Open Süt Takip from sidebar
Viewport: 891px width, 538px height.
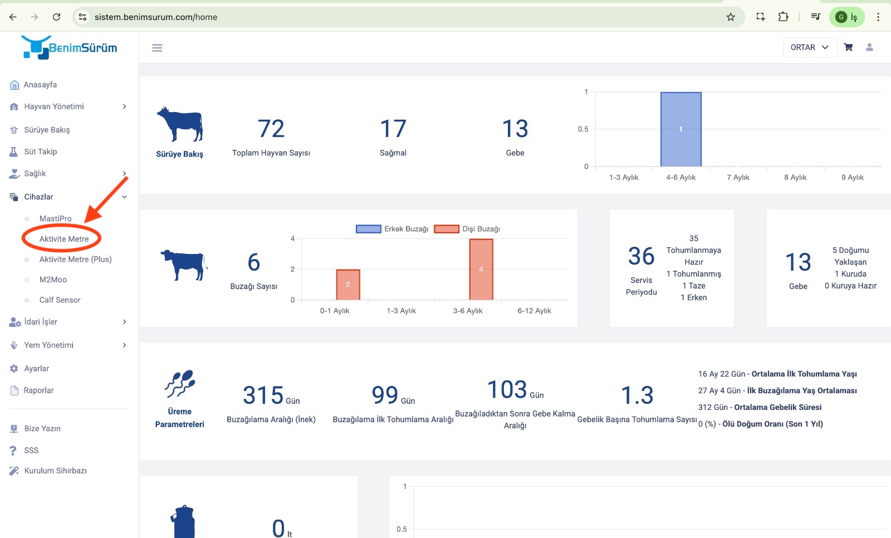click(40, 151)
